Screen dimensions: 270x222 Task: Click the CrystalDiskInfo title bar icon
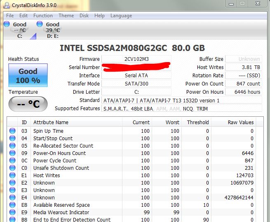click(7, 5)
